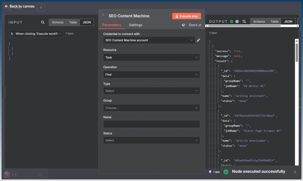Select the "AI Writer #1" jobName value
This screenshot has width=303, height=181.
click(x=254, y=86)
